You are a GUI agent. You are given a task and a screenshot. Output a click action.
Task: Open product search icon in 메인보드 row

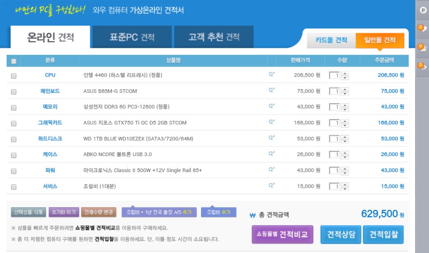pos(271,90)
